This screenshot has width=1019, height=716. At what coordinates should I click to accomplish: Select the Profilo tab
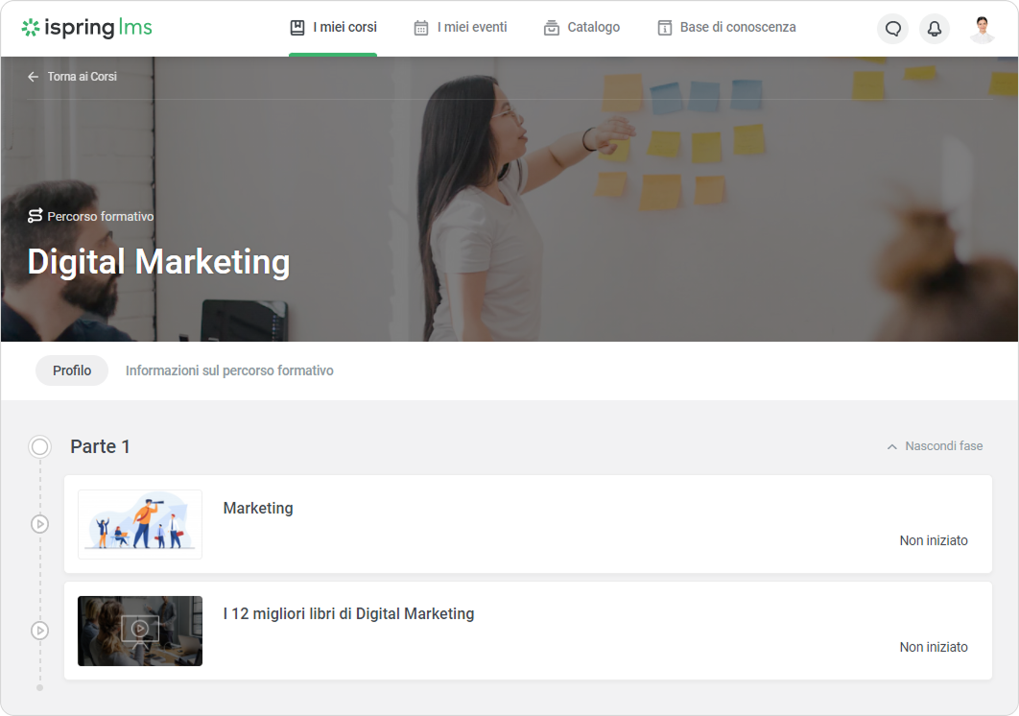tap(72, 370)
